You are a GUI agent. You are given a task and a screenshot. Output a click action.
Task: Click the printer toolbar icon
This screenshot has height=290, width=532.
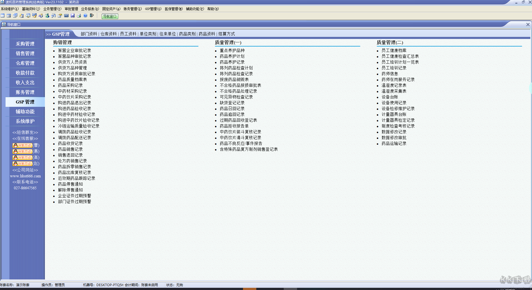coord(79,15)
